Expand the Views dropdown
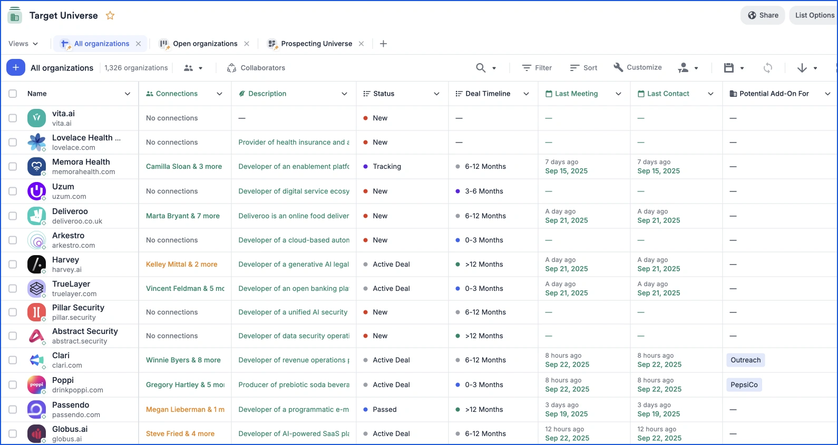Screen dimensions: 838x445 (23, 44)
